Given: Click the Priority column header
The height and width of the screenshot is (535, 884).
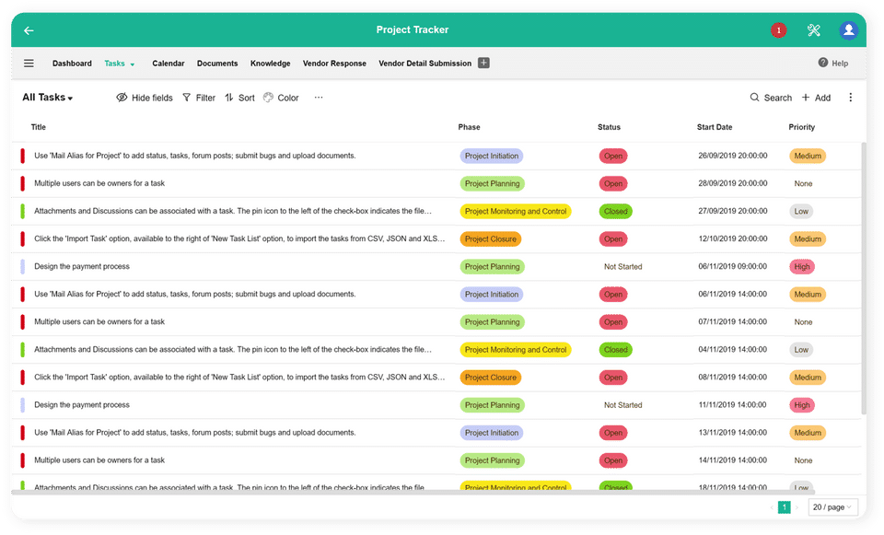Looking at the screenshot, I should click(801, 127).
